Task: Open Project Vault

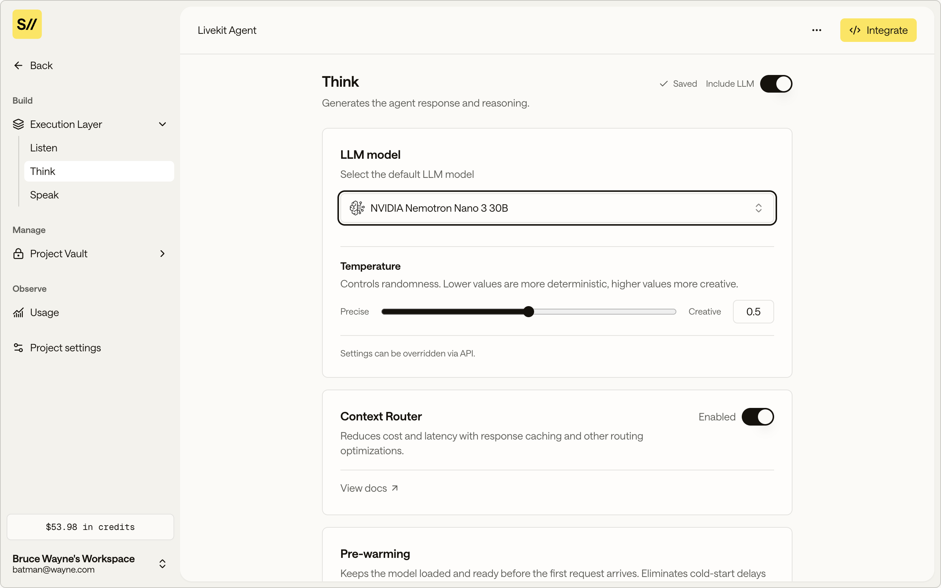Action: coord(90,254)
